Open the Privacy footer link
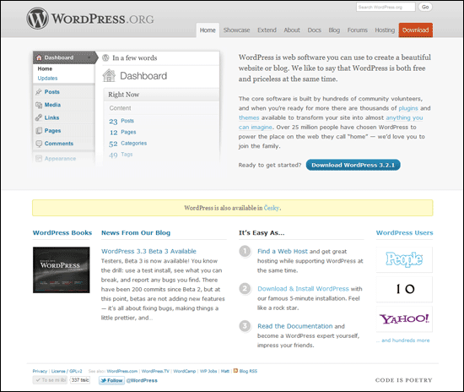464x392 pixels. (x=40, y=371)
